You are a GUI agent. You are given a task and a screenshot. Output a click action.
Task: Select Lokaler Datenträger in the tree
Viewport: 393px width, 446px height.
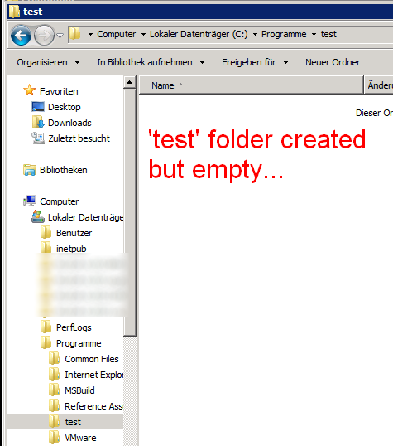(85, 217)
